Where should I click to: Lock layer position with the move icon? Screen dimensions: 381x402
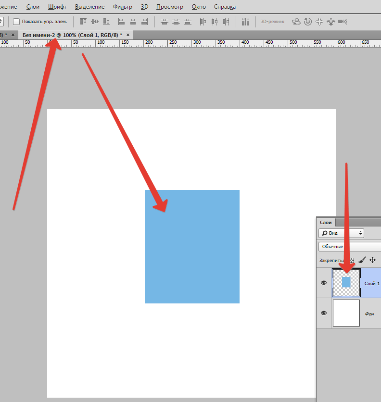(372, 260)
